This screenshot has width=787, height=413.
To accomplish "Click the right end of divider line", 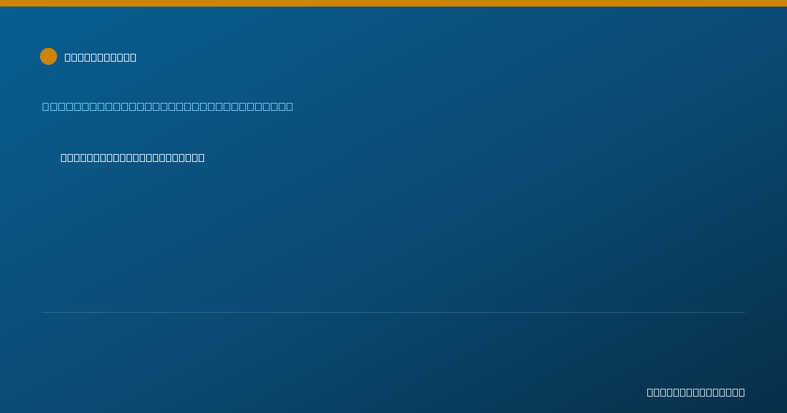I will click(x=744, y=312).
